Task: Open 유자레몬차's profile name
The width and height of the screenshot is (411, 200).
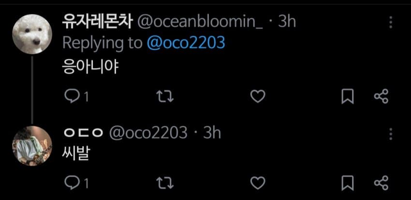Action: coord(98,22)
